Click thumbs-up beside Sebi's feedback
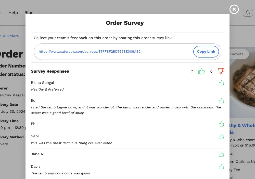This screenshot has height=179, width=255. (221, 136)
